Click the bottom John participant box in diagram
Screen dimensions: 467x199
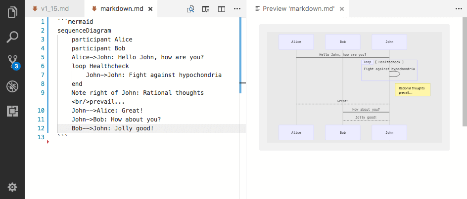[389, 133]
